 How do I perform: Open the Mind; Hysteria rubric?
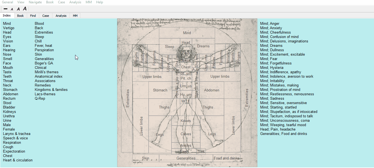pyautogui.click(x=272, y=68)
